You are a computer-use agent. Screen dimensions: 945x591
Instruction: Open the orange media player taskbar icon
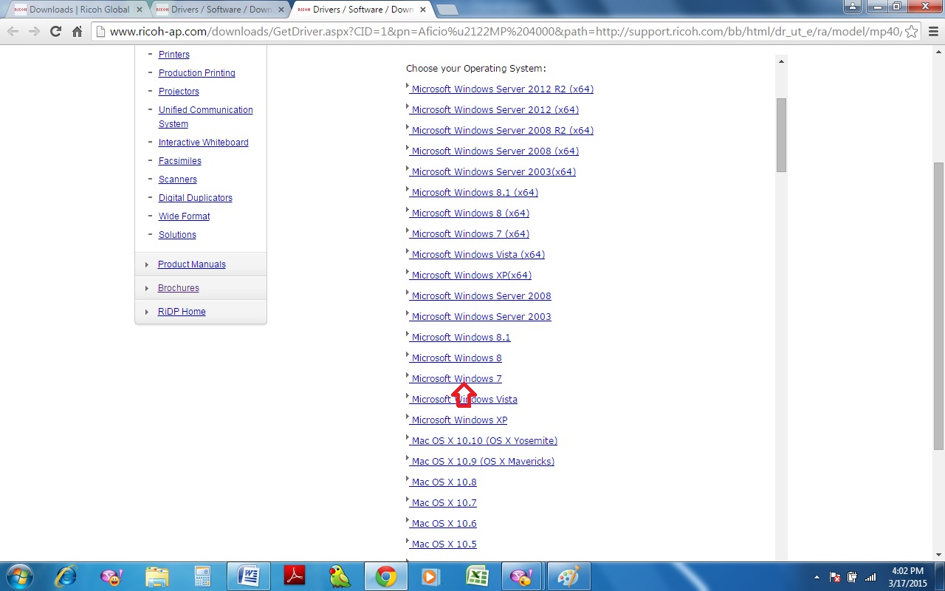431,576
